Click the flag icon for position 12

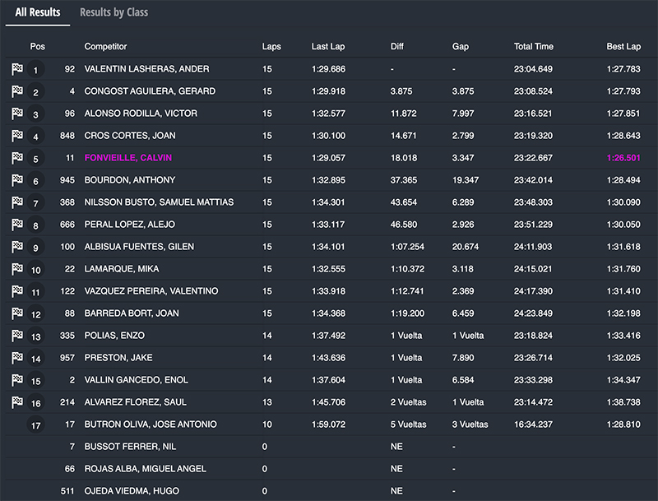pyautogui.click(x=17, y=313)
